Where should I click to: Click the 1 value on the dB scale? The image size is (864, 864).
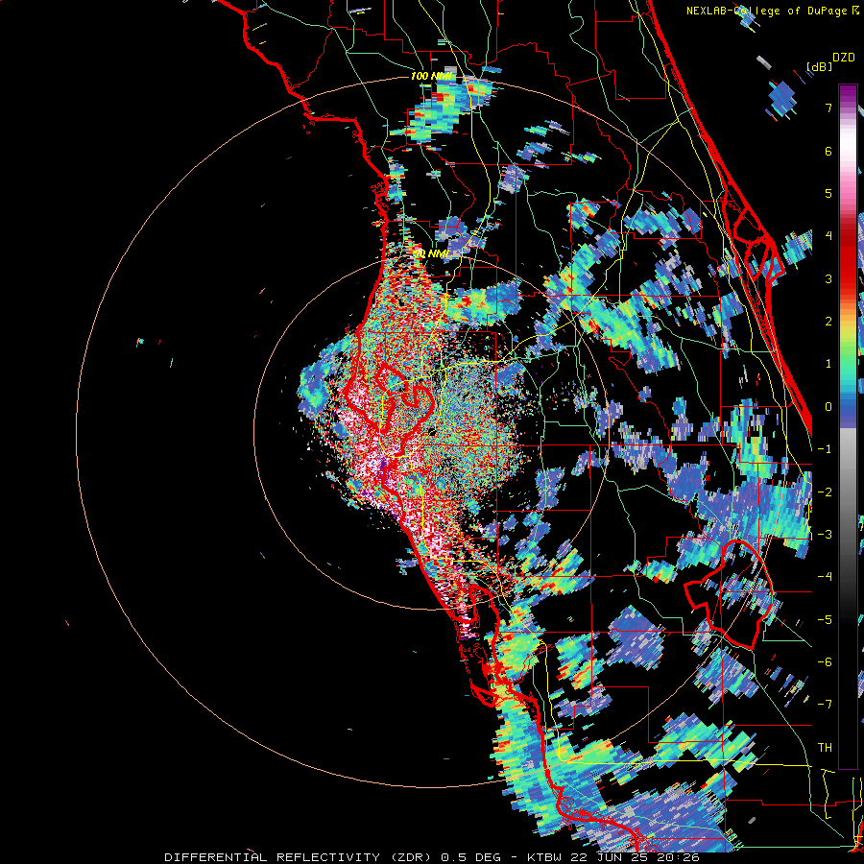[x=828, y=364]
